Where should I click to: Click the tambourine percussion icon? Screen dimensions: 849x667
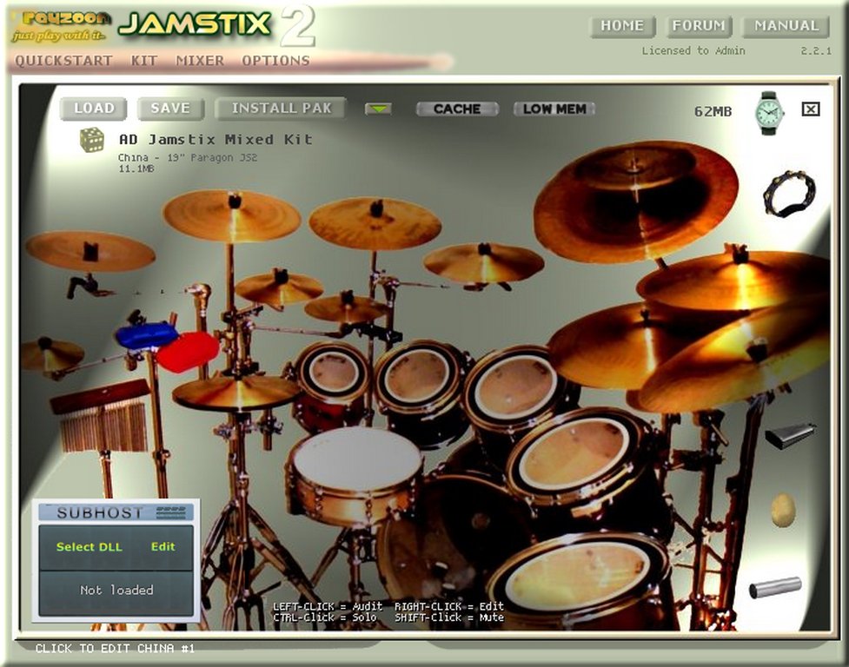point(789,194)
